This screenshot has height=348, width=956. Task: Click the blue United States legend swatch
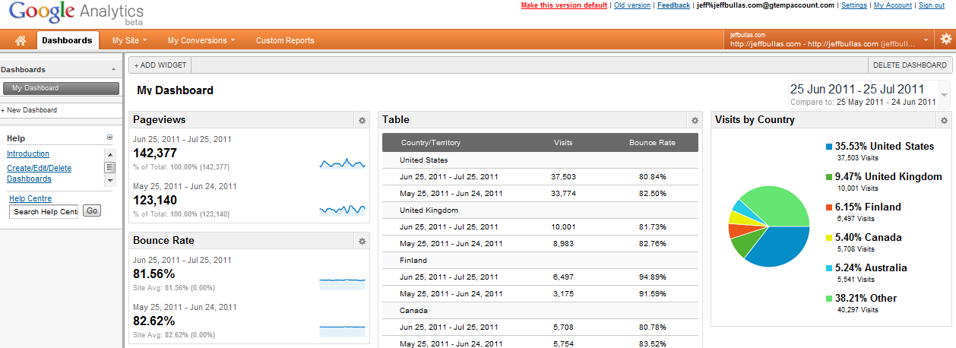pos(829,146)
